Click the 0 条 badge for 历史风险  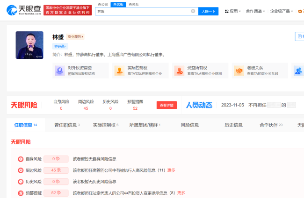click(x=56, y=182)
